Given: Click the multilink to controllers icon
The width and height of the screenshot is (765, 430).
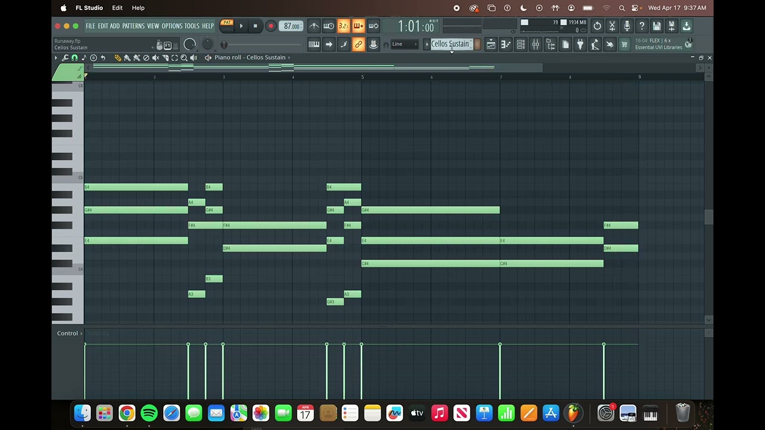Looking at the screenshot, I should click(374, 44).
